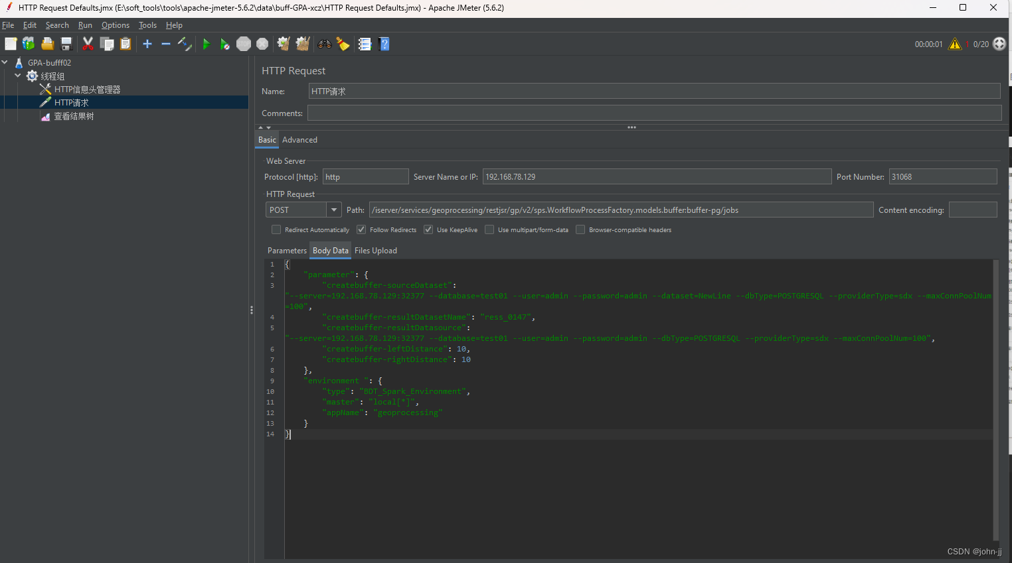Click the tree/editor pane divider handle dots
The image size is (1012, 563).
(x=252, y=310)
